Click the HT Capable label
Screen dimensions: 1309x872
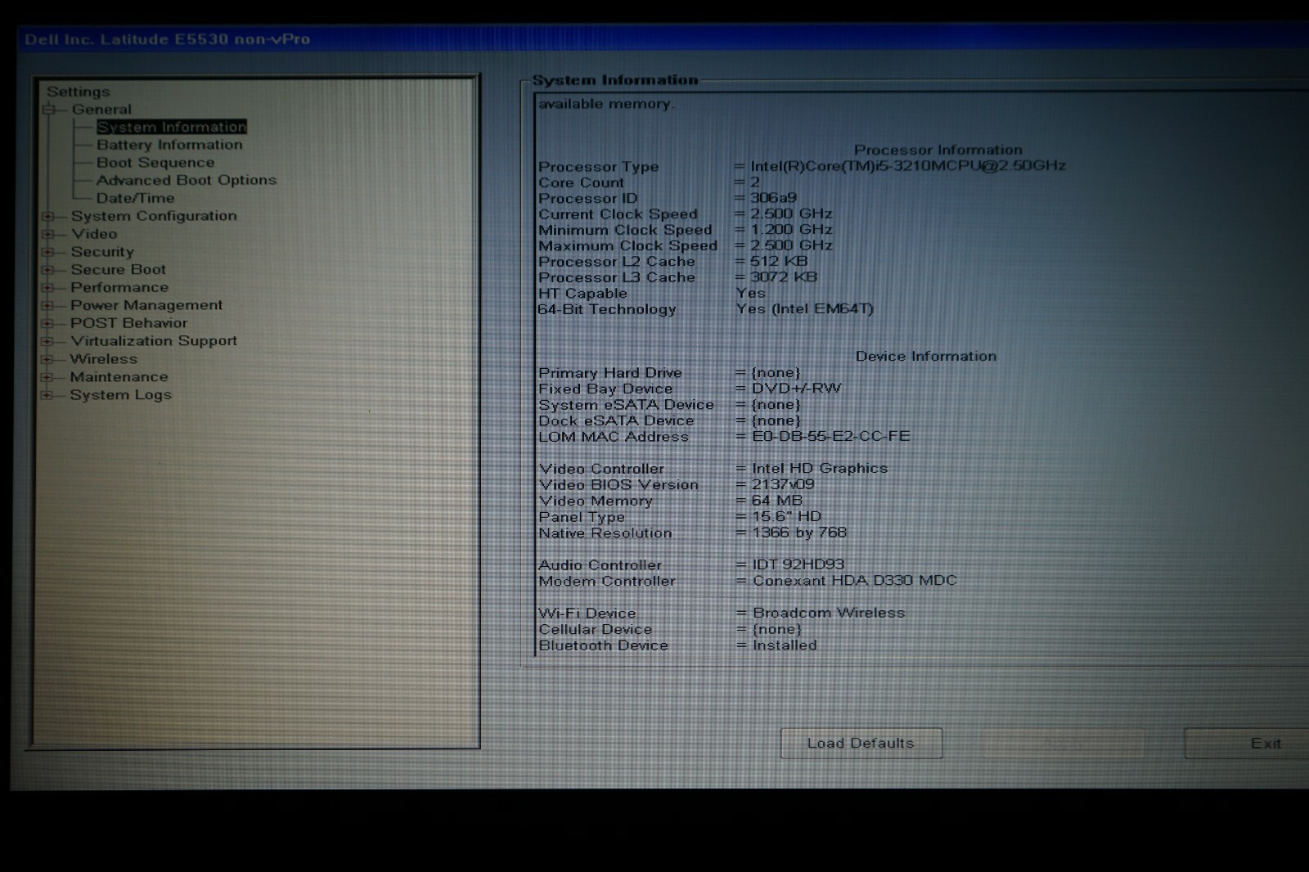583,294
